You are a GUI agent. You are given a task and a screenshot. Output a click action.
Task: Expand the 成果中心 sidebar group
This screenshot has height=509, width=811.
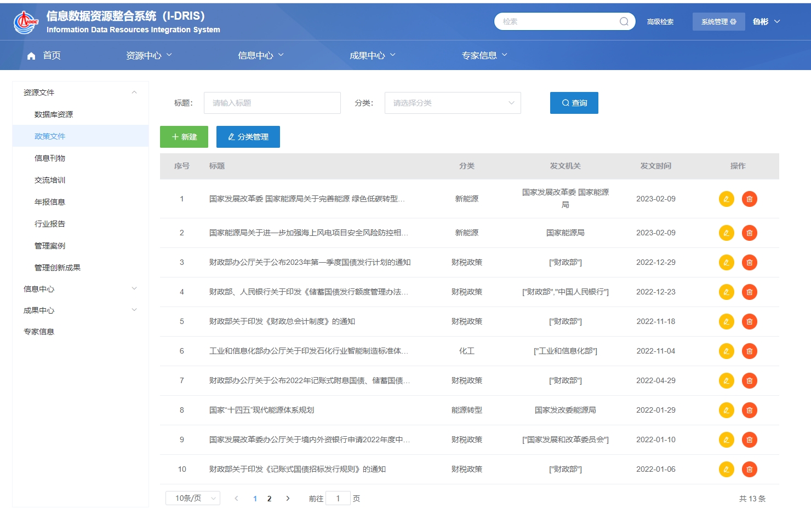coord(81,310)
